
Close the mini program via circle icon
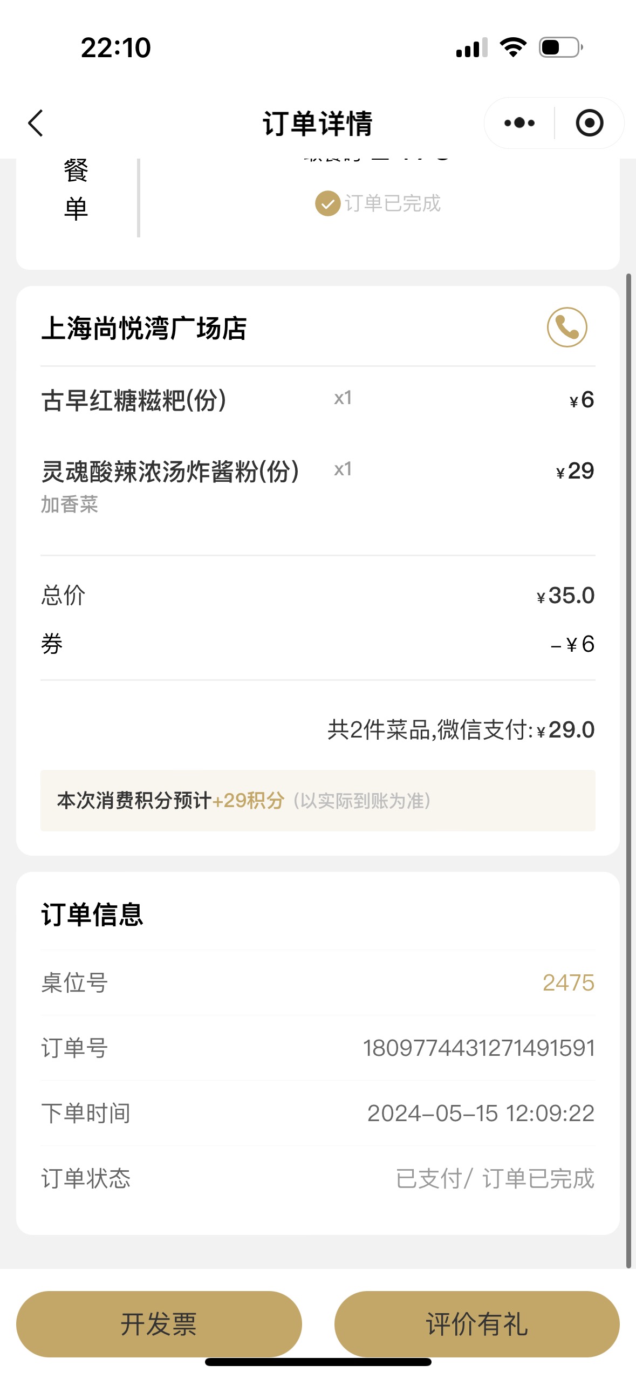click(x=589, y=123)
